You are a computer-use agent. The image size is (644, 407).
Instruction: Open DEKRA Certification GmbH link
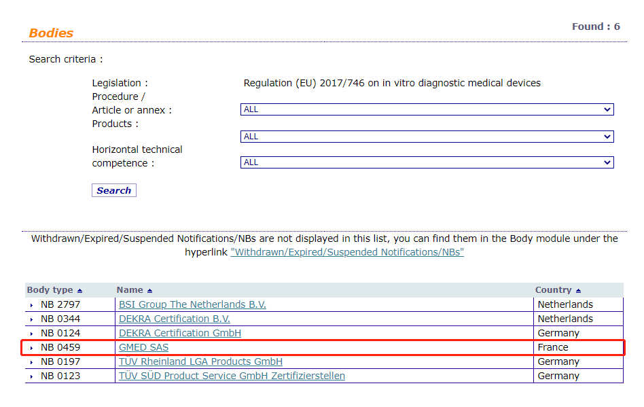click(x=180, y=333)
